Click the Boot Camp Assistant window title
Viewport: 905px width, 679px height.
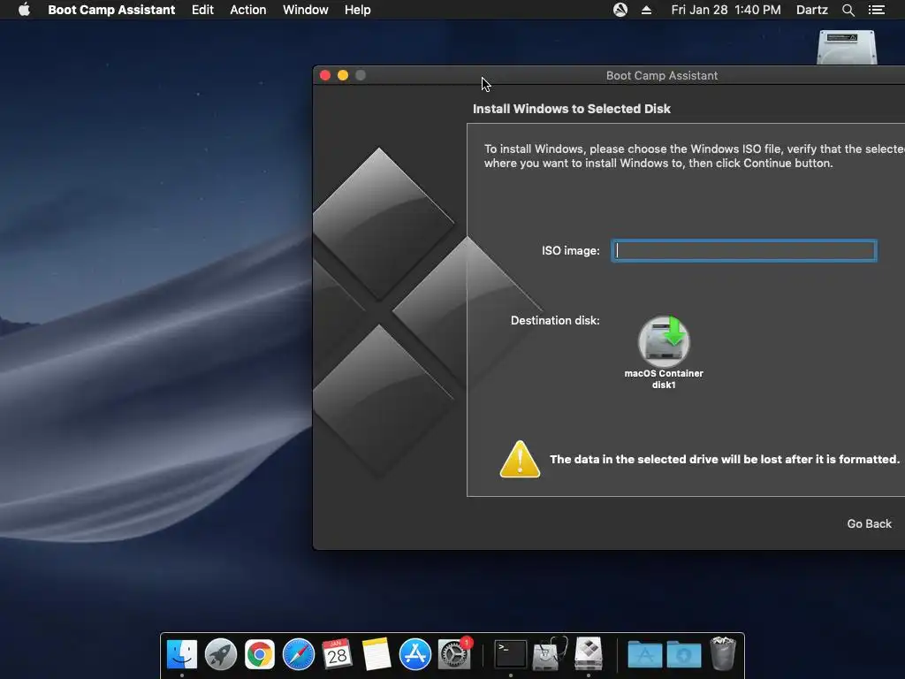coord(661,75)
